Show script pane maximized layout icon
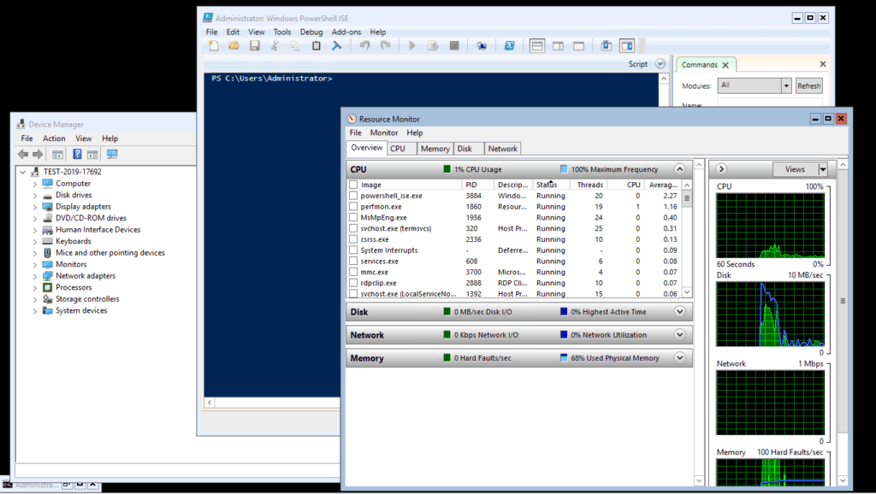The image size is (876, 494). [579, 46]
